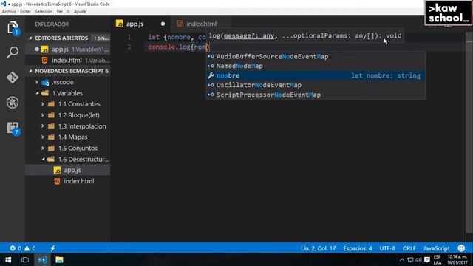Select index.html in open editors list

(x=68, y=61)
